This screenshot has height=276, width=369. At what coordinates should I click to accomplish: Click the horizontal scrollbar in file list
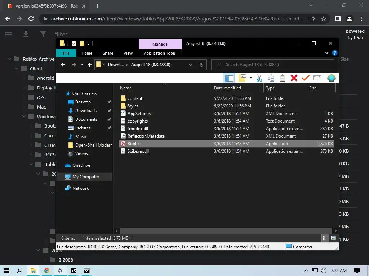[226, 231]
